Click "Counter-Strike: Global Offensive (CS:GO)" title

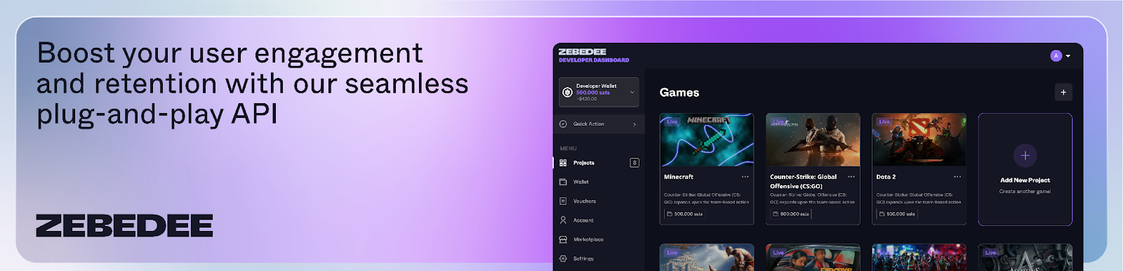[803, 181]
